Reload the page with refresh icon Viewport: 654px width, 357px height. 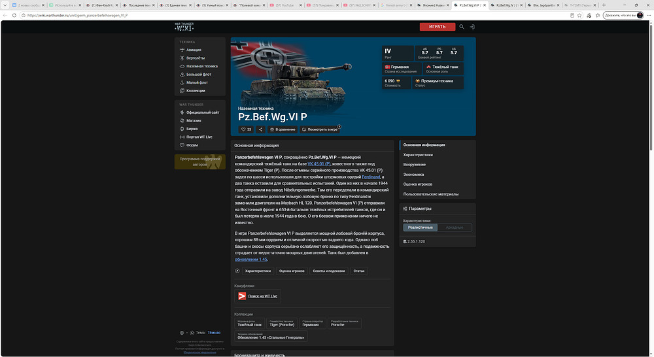[x=14, y=15]
